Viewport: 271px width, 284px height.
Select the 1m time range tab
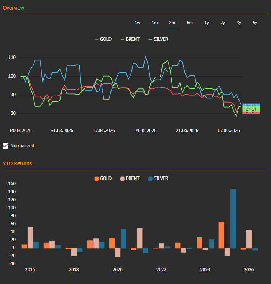coord(154,23)
